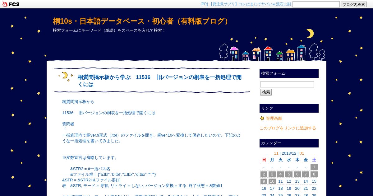Select calendar day 6
Image resolution: width=373 pixels, height=196 pixels.
[x=297, y=174]
